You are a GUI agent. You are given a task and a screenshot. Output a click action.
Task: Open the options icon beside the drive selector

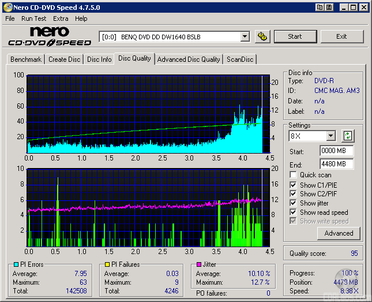click(262, 36)
